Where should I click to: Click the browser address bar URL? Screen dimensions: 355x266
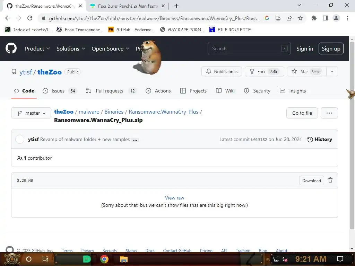(154, 18)
